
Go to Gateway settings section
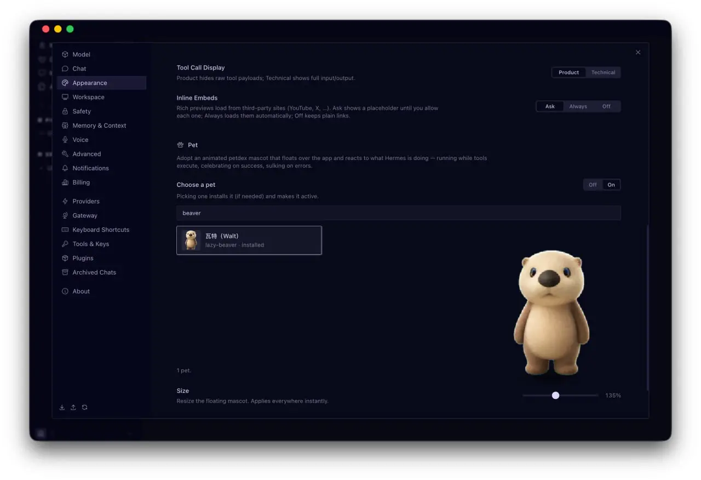pos(101,215)
